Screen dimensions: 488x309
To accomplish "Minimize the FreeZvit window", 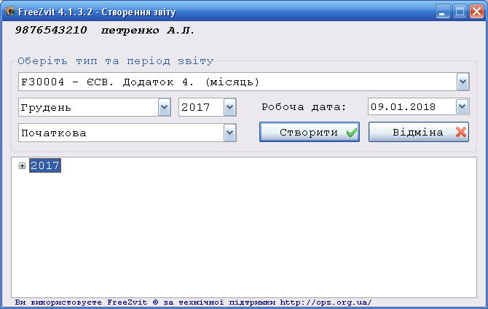I will pyautogui.click(x=442, y=12).
